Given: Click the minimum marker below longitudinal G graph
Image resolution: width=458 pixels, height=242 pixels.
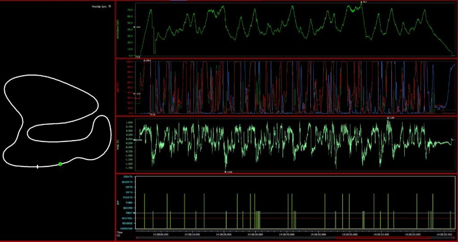Looking at the screenshot, I should [x=225, y=172].
